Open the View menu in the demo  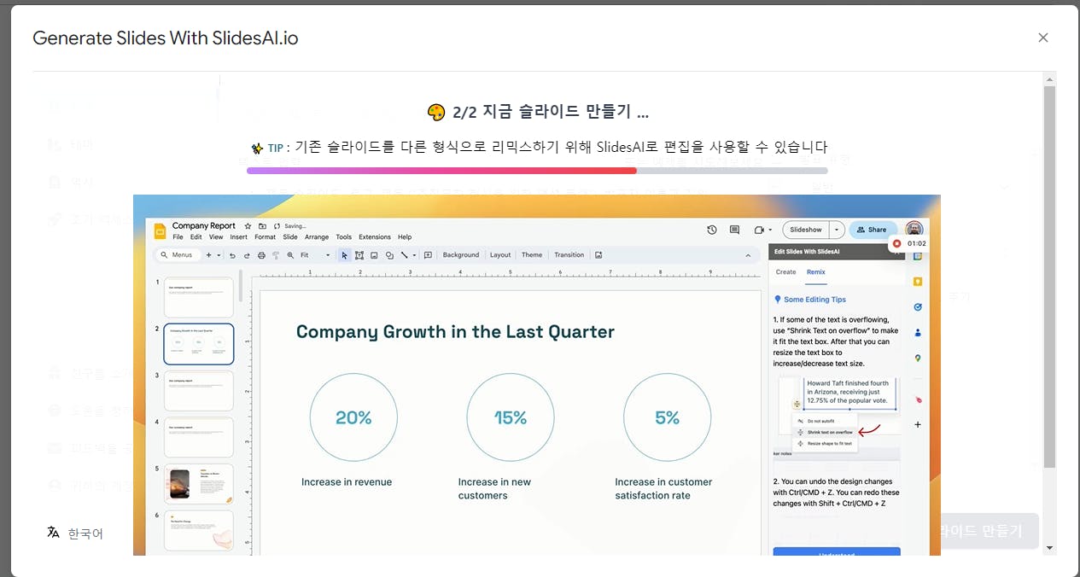tap(216, 237)
